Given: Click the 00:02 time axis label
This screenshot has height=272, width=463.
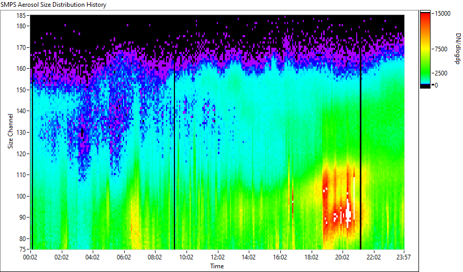Looking at the screenshot, I should click(30, 257).
